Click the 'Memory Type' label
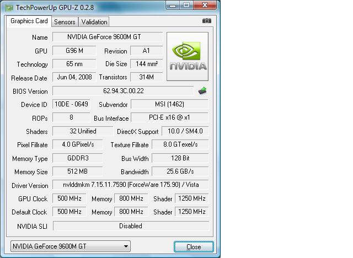This screenshot has height=258, width=353. [30, 159]
